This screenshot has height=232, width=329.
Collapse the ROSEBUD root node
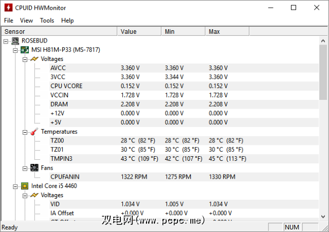click(x=6, y=41)
